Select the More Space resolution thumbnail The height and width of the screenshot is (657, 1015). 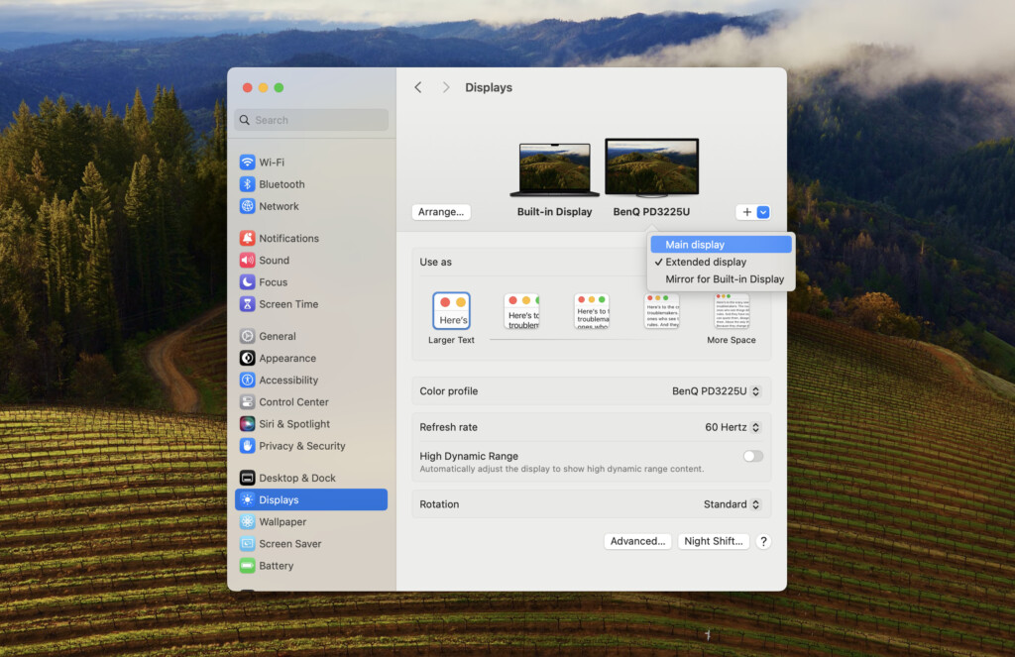point(732,311)
